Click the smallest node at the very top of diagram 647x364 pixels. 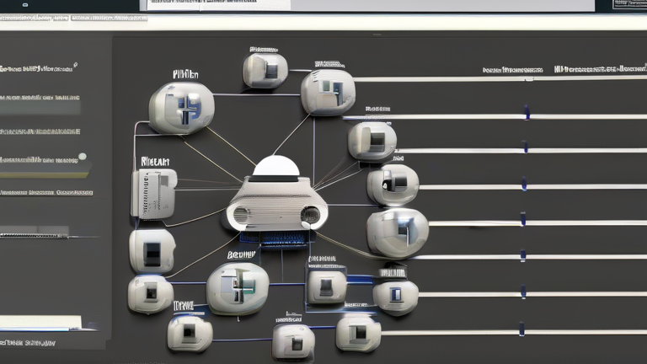pyautogui.click(x=265, y=70)
